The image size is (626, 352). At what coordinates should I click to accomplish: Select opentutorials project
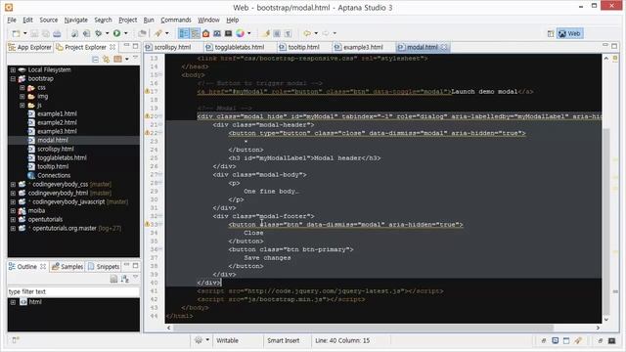click(x=45, y=219)
